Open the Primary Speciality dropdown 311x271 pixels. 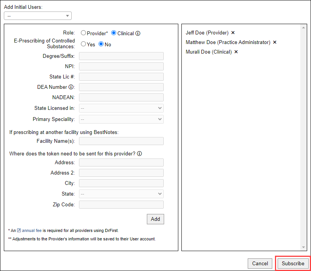122,119
